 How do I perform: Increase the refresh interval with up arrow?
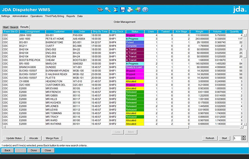[x=243, y=137]
